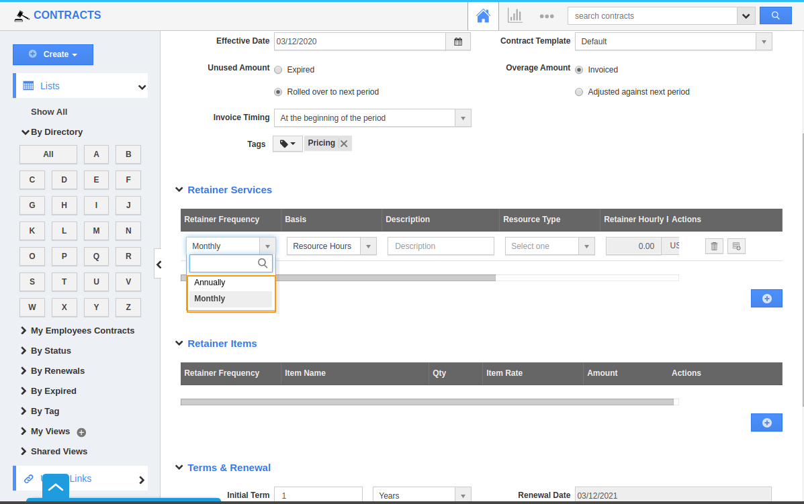Click the Initial Term input field
Viewport: 804px width, 504px height.
pyautogui.click(x=318, y=495)
